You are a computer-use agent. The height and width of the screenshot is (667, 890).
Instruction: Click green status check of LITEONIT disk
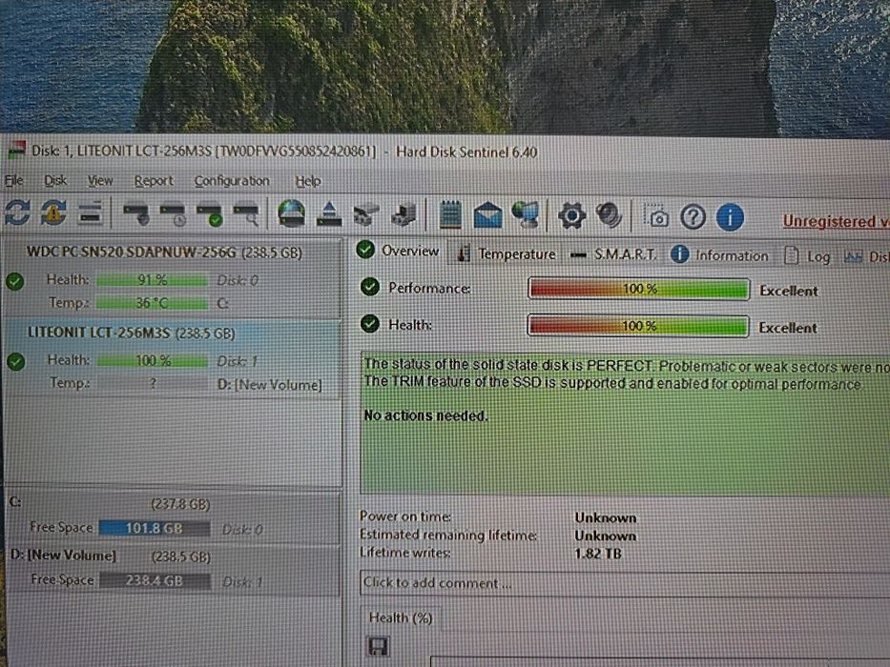pyautogui.click(x=16, y=361)
